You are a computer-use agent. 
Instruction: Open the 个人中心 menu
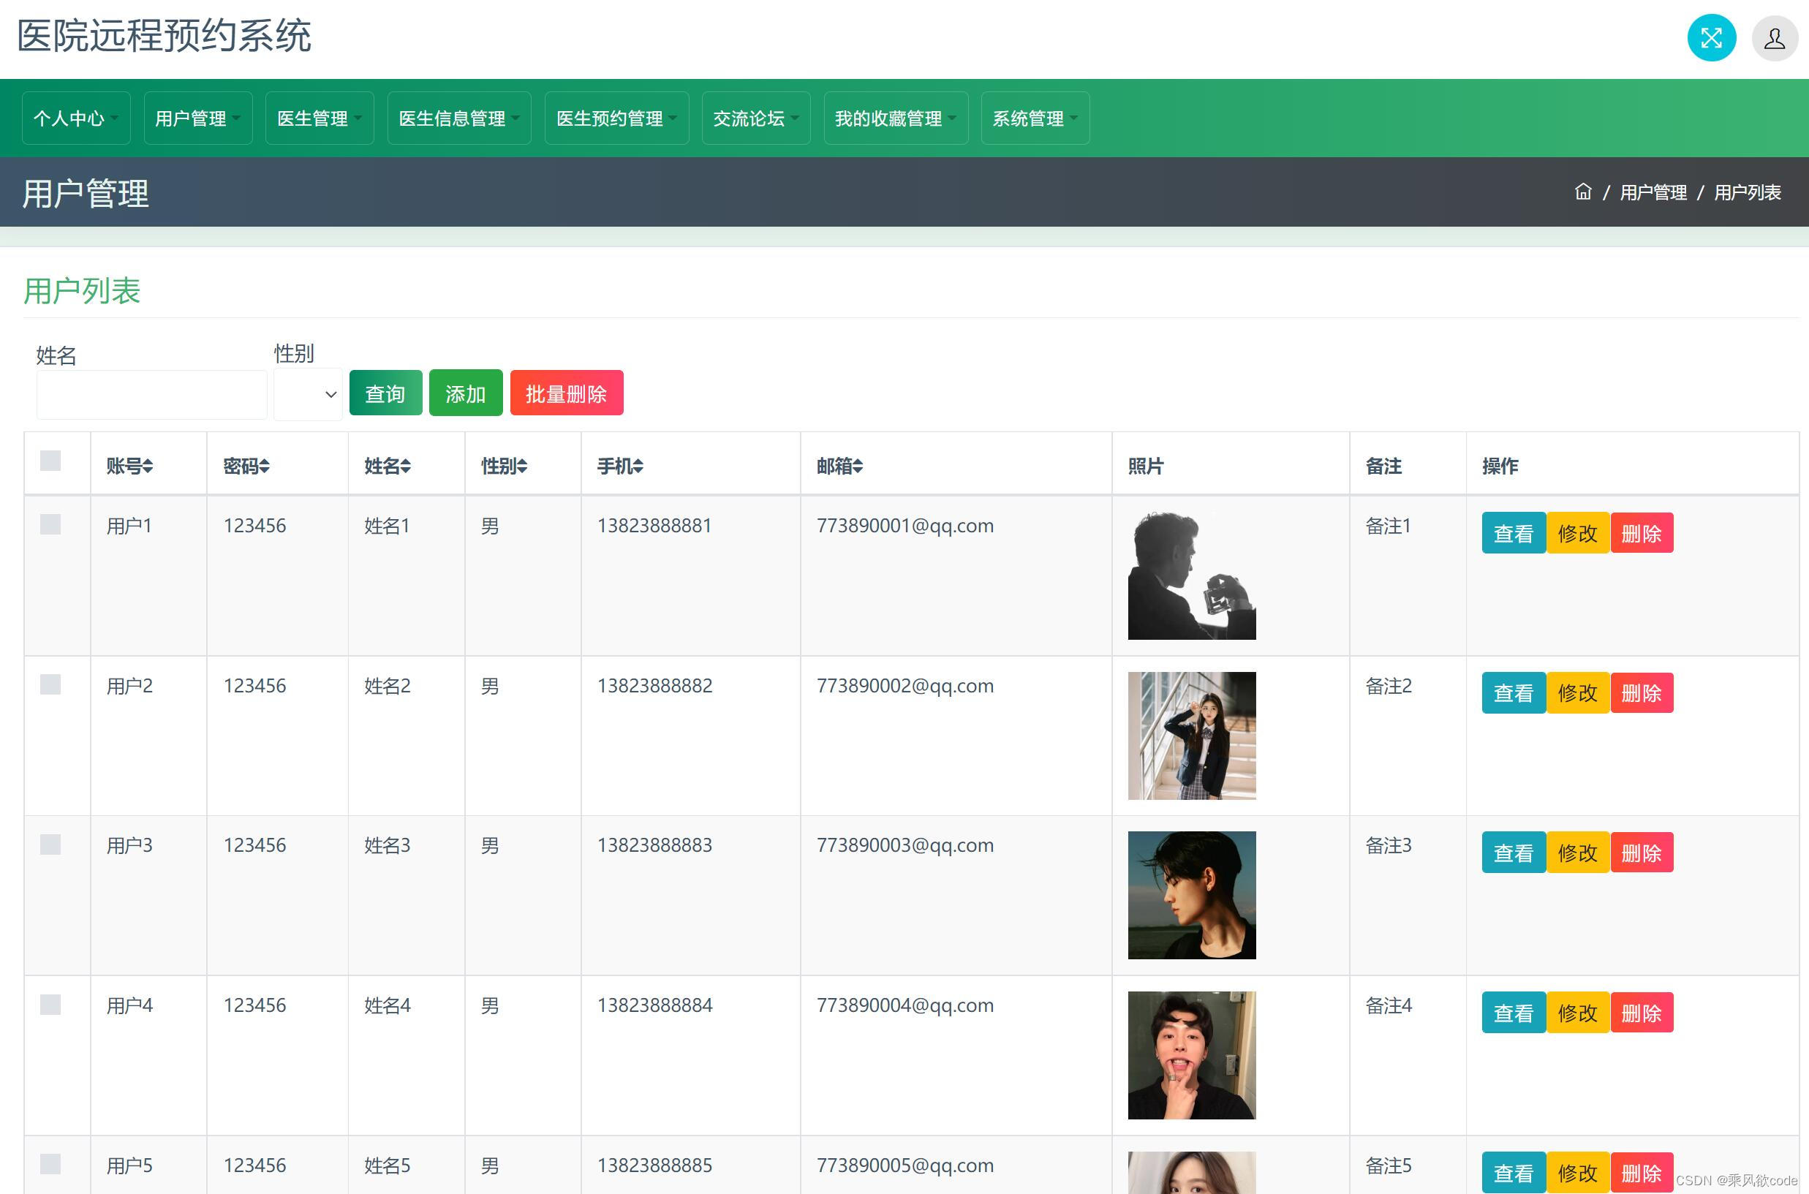pyautogui.click(x=75, y=118)
